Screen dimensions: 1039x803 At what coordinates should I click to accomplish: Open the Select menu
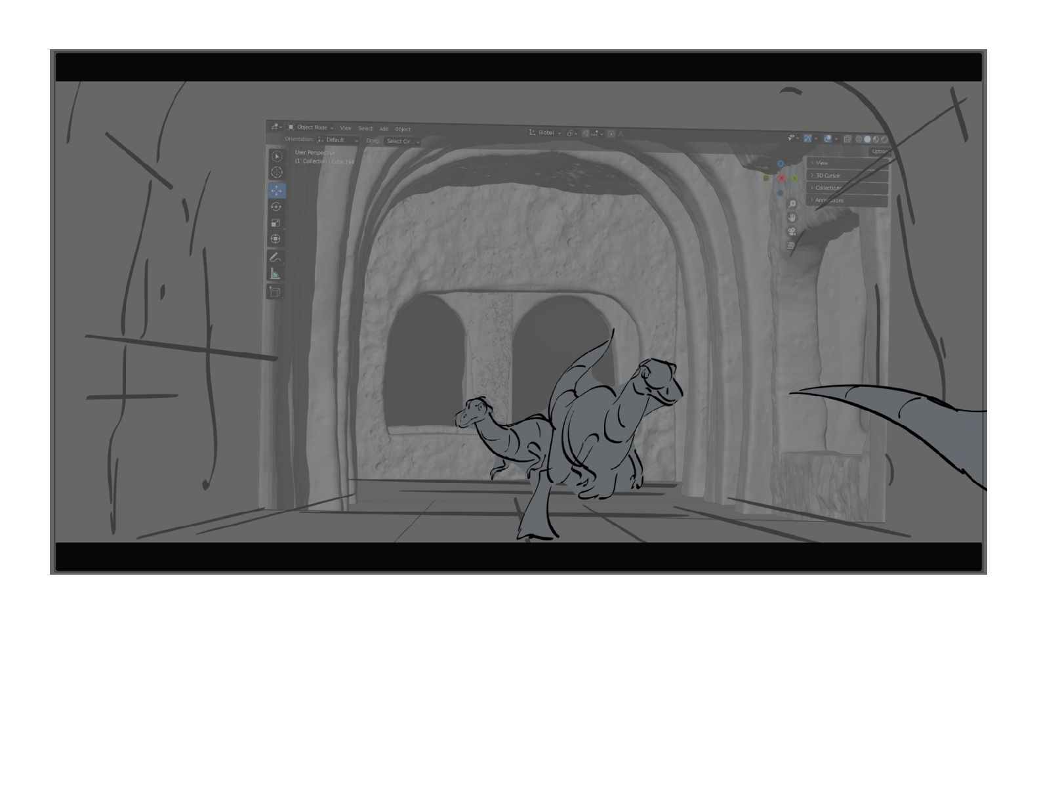(365, 129)
